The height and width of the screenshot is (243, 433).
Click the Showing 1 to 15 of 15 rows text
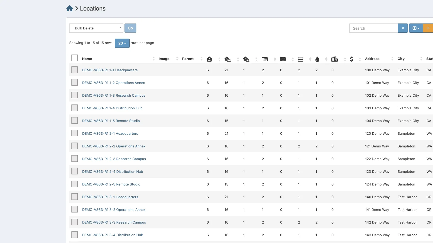91,43
